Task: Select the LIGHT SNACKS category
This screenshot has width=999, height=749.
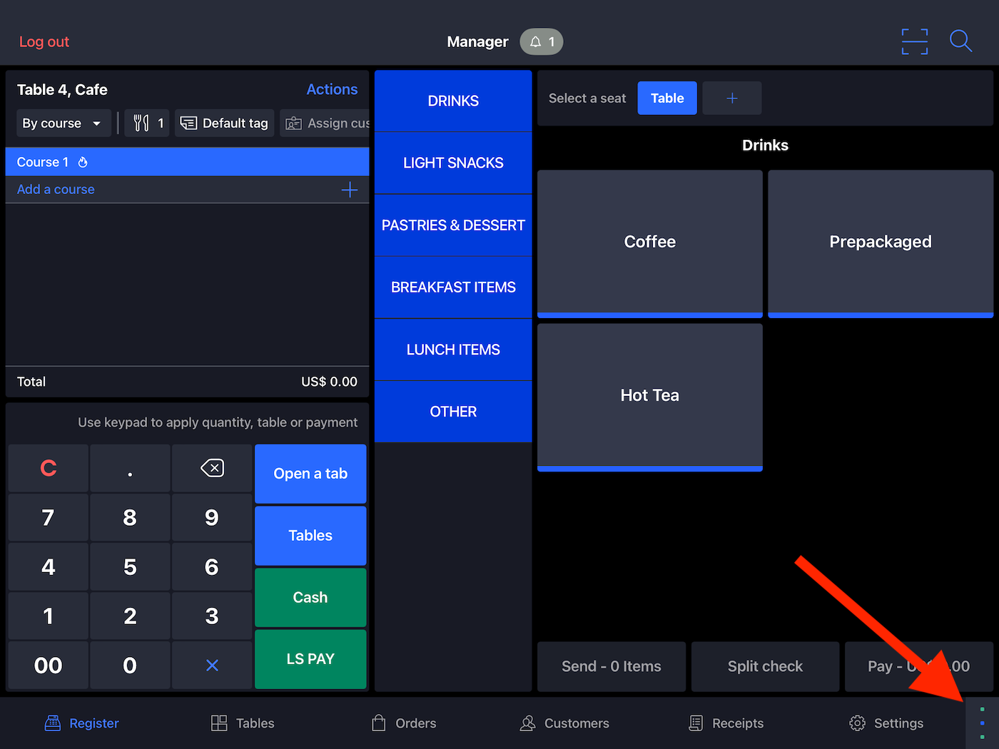Action: (x=453, y=163)
